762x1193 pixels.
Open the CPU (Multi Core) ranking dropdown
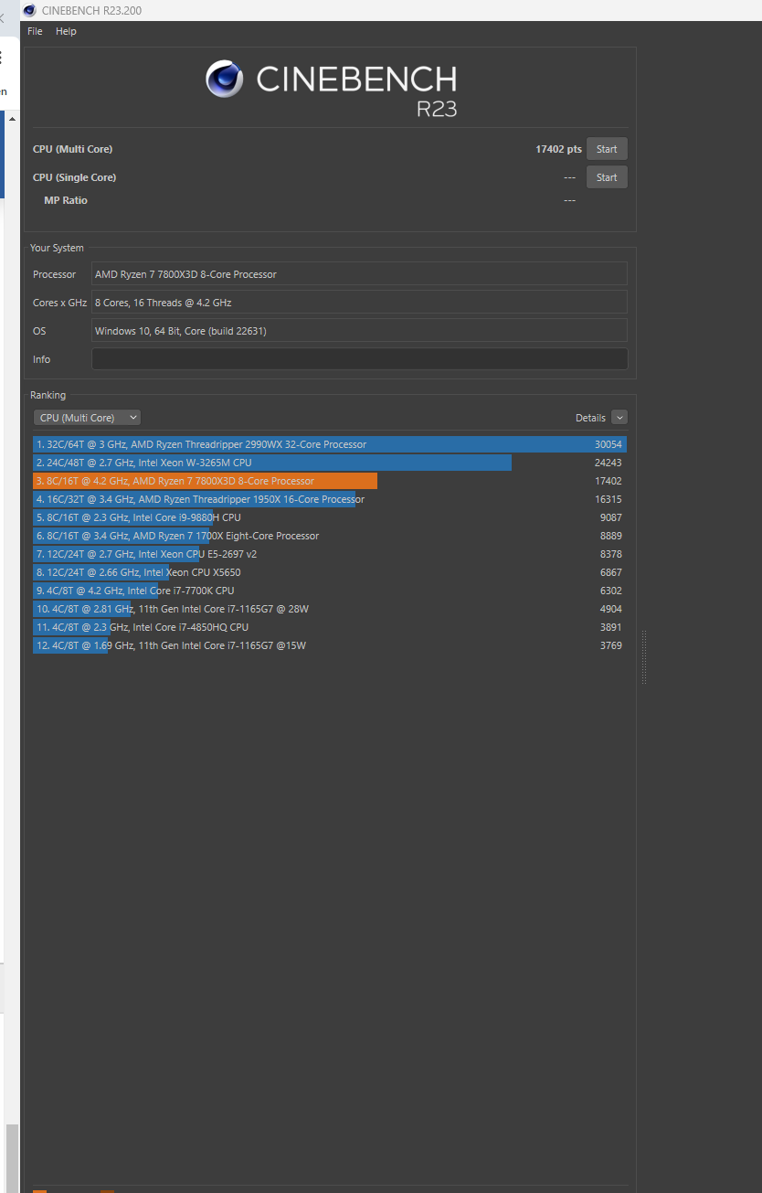click(87, 418)
